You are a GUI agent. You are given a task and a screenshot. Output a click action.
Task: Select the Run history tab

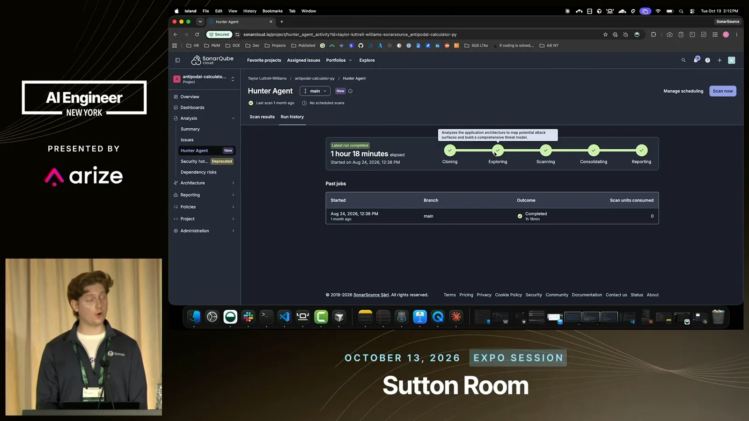pos(292,117)
